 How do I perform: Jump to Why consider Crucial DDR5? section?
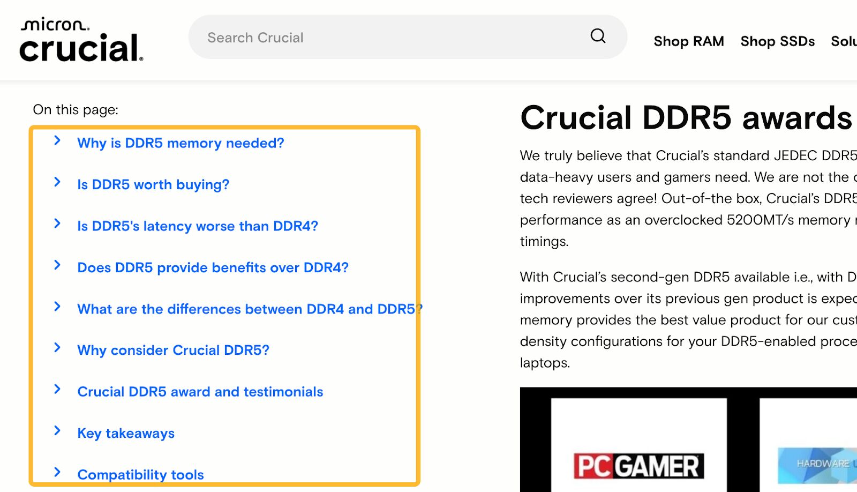pos(173,351)
